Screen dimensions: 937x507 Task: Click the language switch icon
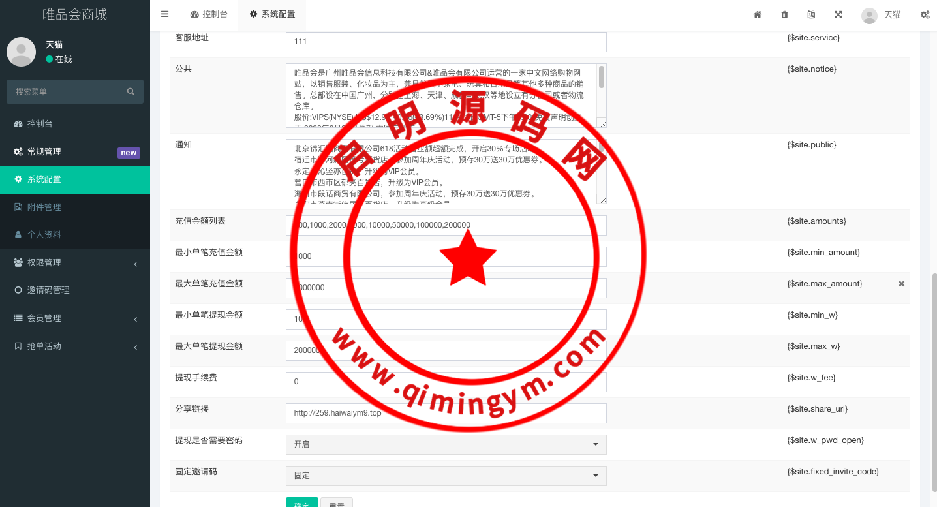pyautogui.click(x=811, y=14)
